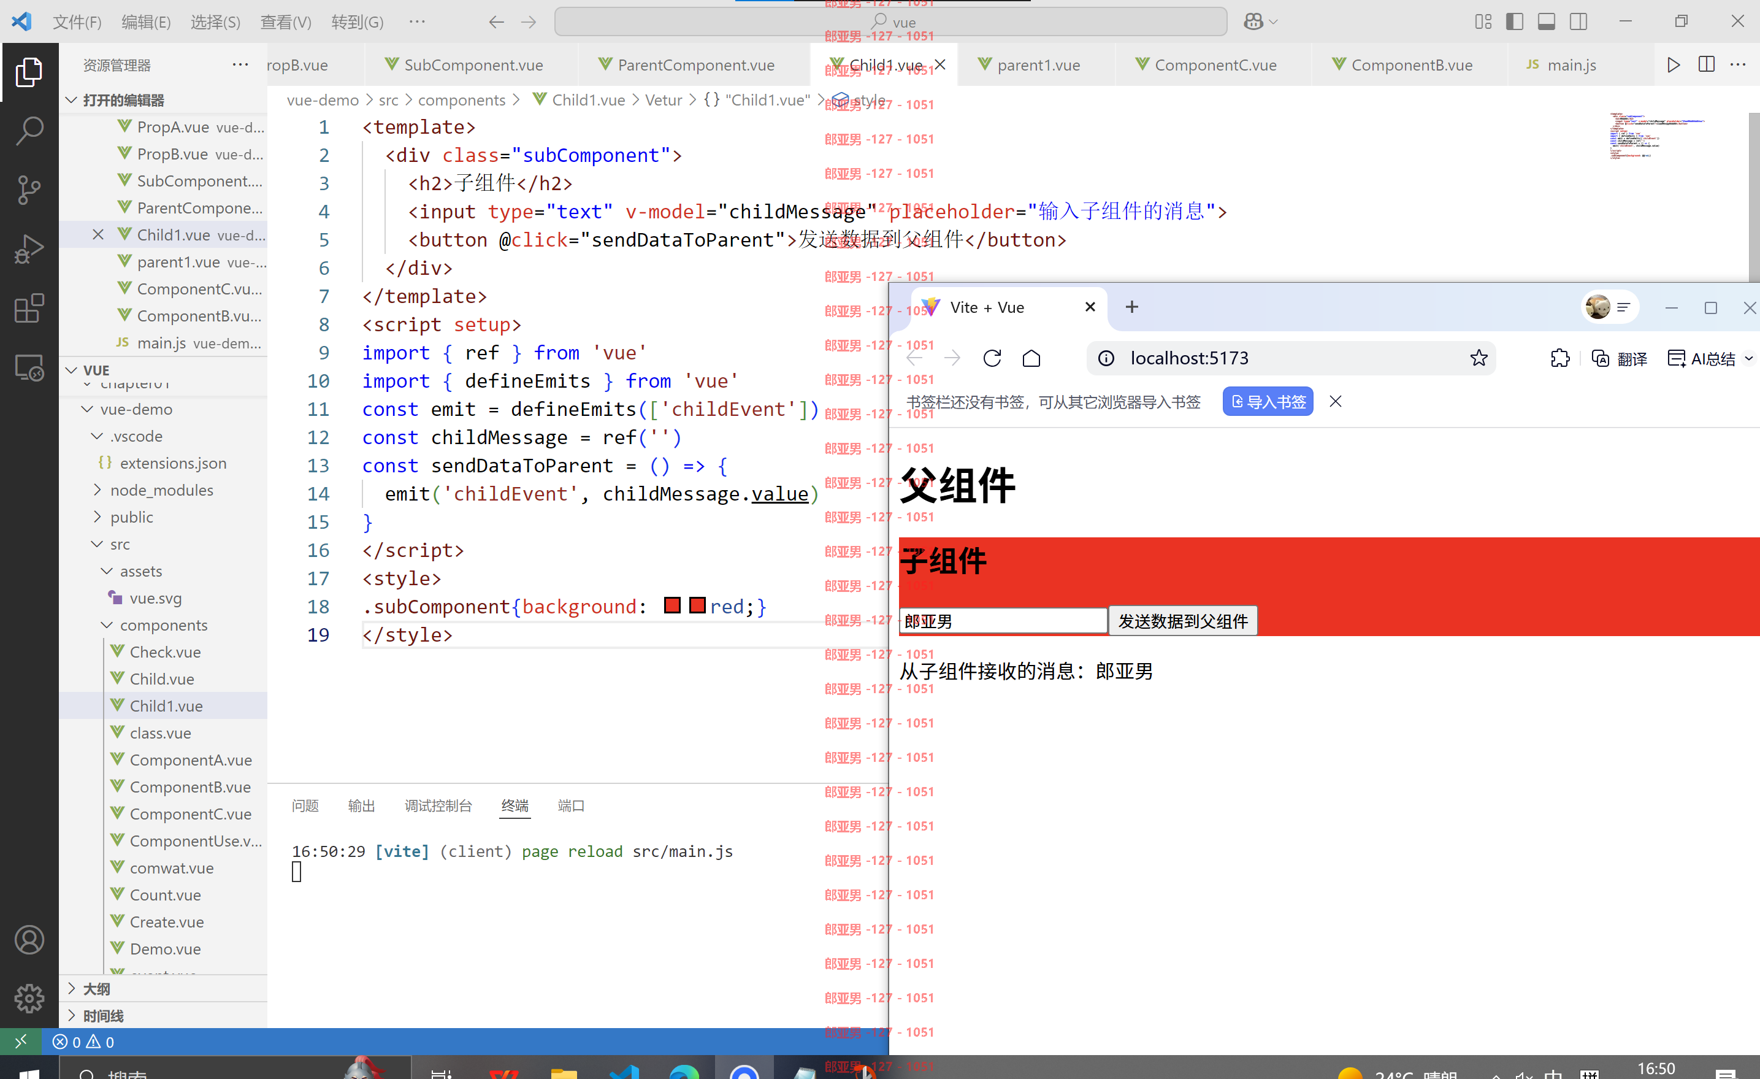Click the send data to parent button
Screen dimensions: 1760x1079
(x=1183, y=621)
